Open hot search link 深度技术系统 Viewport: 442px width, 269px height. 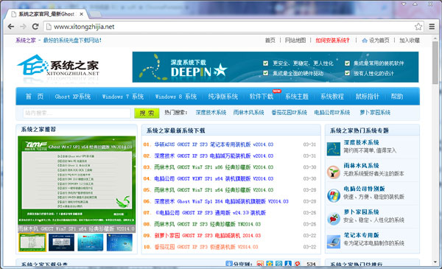[x=211, y=113]
